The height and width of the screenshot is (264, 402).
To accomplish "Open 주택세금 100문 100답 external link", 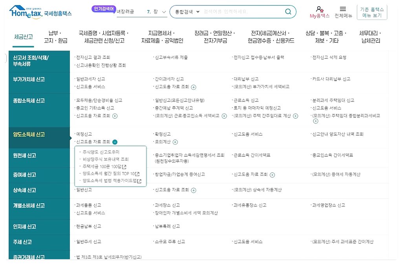I will tap(104, 166).
